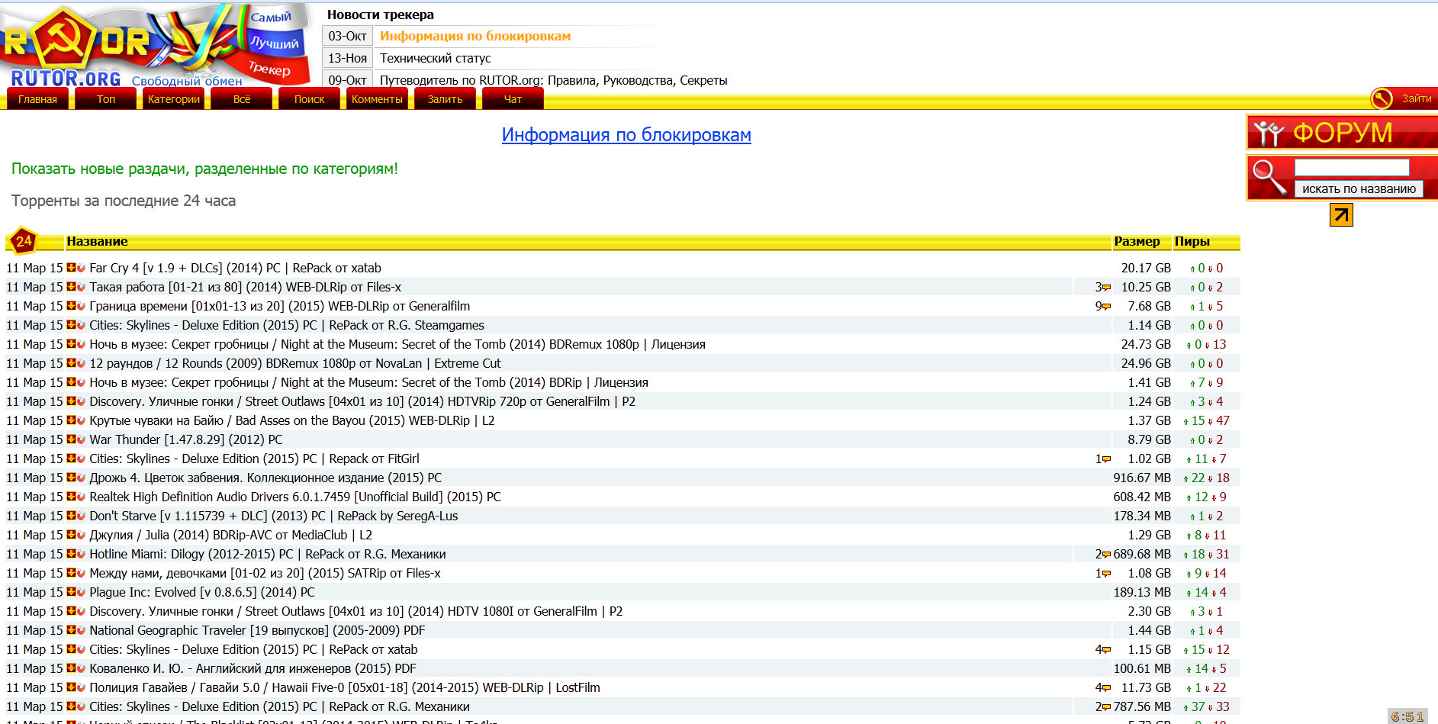Click the magnet icon for Far Cry 4
The height and width of the screenshot is (724, 1438).
coord(81,267)
